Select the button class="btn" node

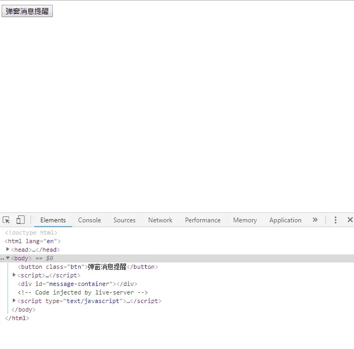click(x=88, y=267)
